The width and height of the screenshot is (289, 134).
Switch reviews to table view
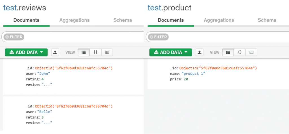click(x=107, y=52)
